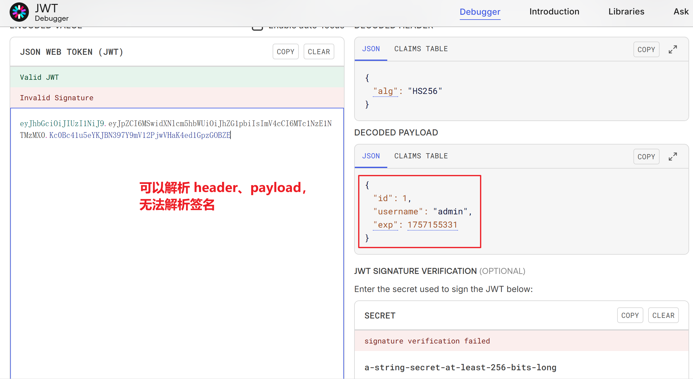Copy the encoded JSON Web Token

286,52
